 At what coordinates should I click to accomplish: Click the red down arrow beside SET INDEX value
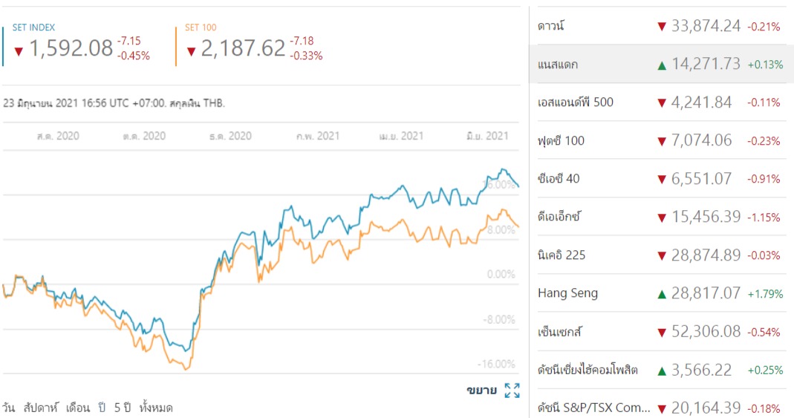19,50
